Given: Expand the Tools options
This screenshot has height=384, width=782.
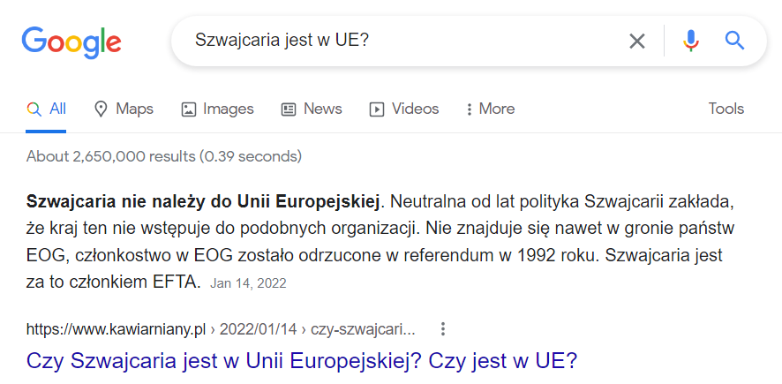Looking at the screenshot, I should coord(726,109).
